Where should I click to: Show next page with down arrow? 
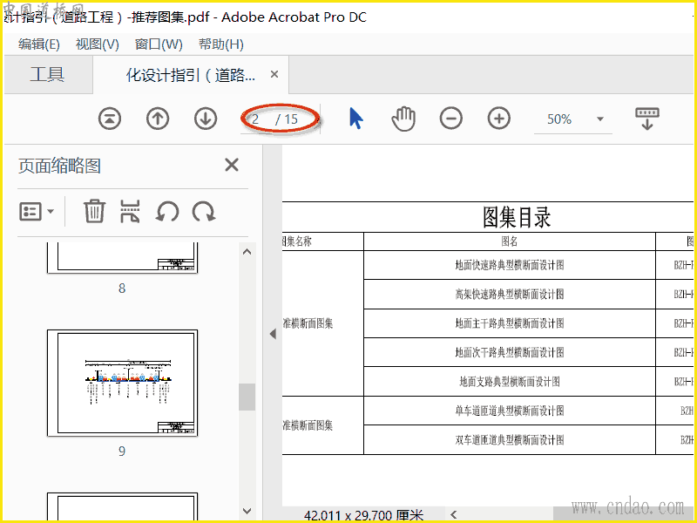click(206, 119)
